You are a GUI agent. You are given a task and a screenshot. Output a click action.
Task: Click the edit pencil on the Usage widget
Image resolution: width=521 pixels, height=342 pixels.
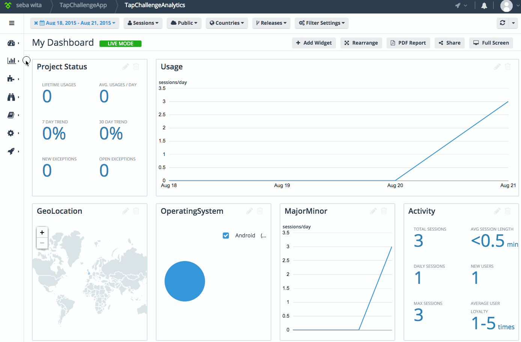pyautogui.click(x=497, y=66)
